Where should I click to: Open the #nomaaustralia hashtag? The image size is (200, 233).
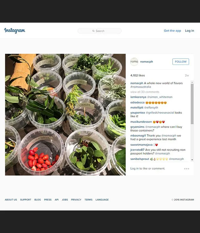141,87
